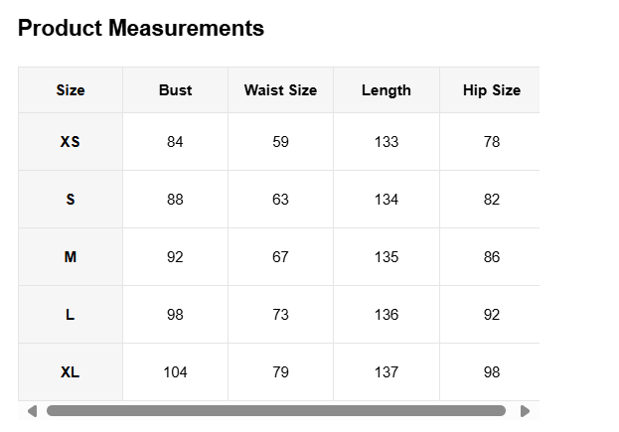Select the XL size row label
The image size is (619, 432).
coord(71,372)
